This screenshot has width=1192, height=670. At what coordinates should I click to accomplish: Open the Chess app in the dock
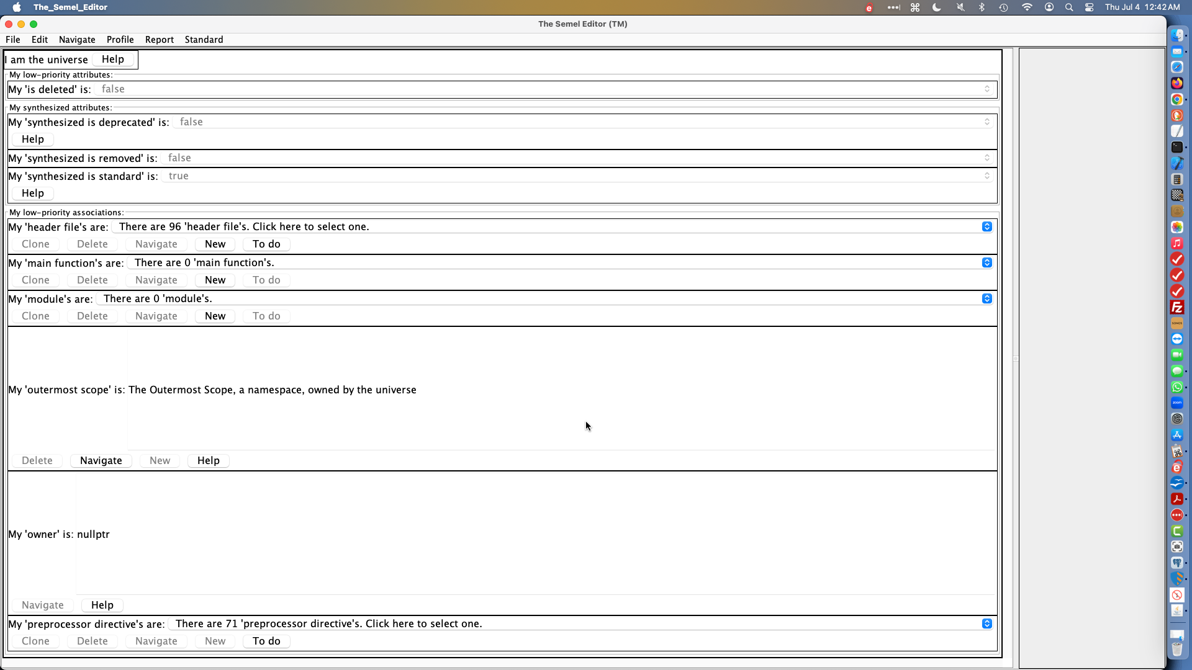click(x=1177, y=195)
